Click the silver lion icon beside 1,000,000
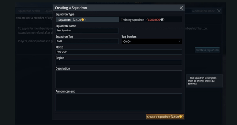Screen dimensions: 237x125 (161, 20)
